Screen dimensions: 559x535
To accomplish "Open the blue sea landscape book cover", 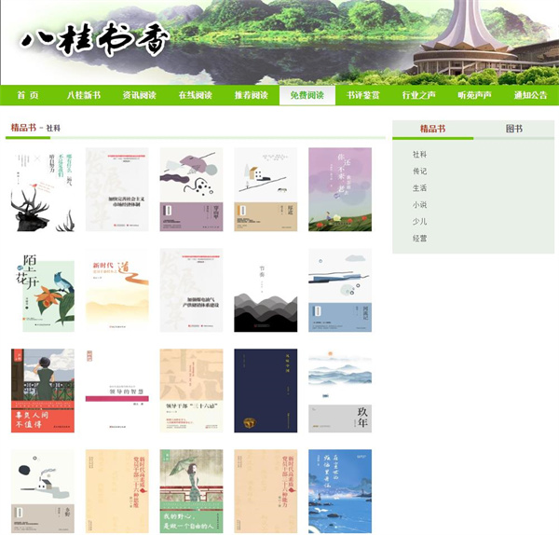I will (x=340, y=491).
